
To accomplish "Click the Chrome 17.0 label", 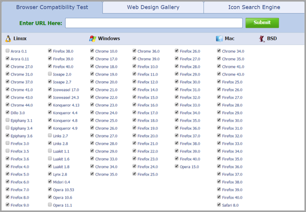I will pyautogui.click(x=107, y=59).
